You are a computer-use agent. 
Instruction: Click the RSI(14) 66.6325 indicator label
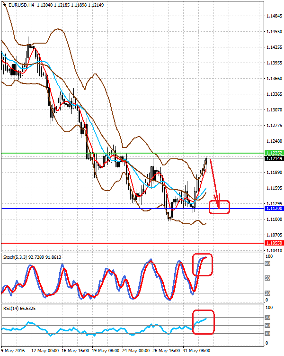click(19, 308)
